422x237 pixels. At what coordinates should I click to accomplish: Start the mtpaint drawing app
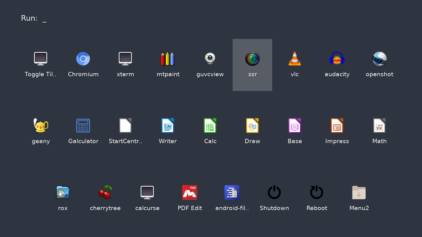(x=168, y=59)
